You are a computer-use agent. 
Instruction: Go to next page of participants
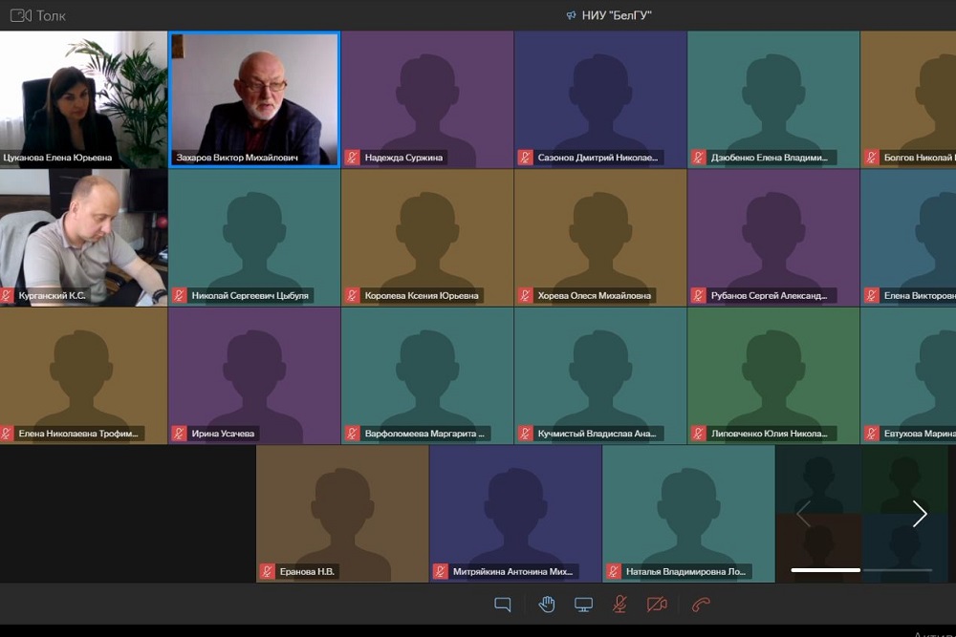click(x=919, y=514)
